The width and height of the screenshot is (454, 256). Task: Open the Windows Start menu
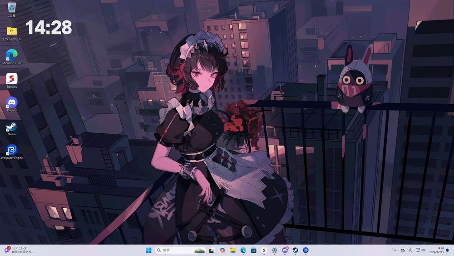point(148,250)
